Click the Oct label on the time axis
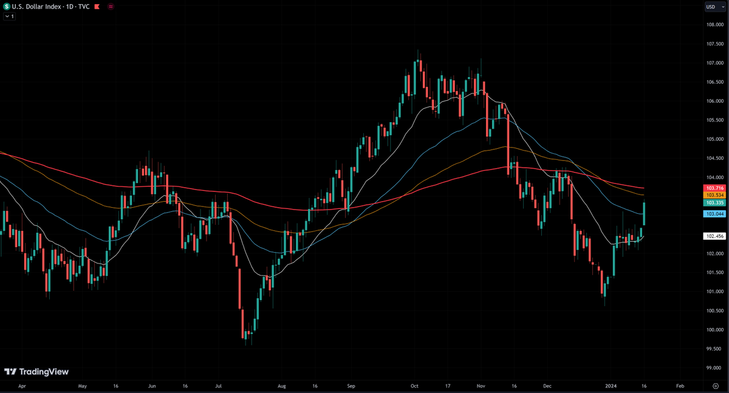 [x=415, y=386]
